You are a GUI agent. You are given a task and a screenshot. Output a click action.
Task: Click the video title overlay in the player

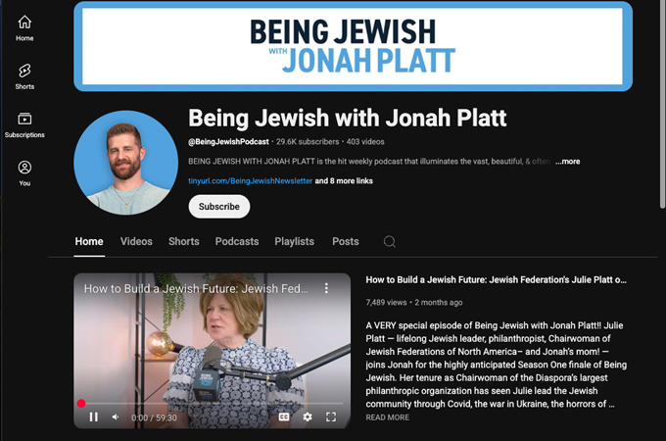(x=196, y=289)
